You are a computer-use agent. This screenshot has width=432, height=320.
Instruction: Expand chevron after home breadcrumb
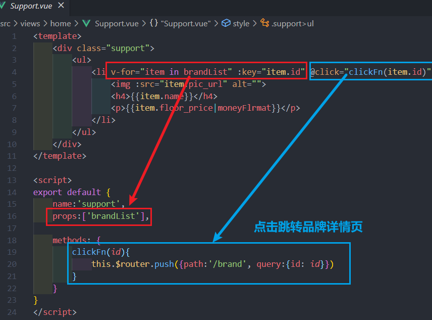[x=76, y=24]
